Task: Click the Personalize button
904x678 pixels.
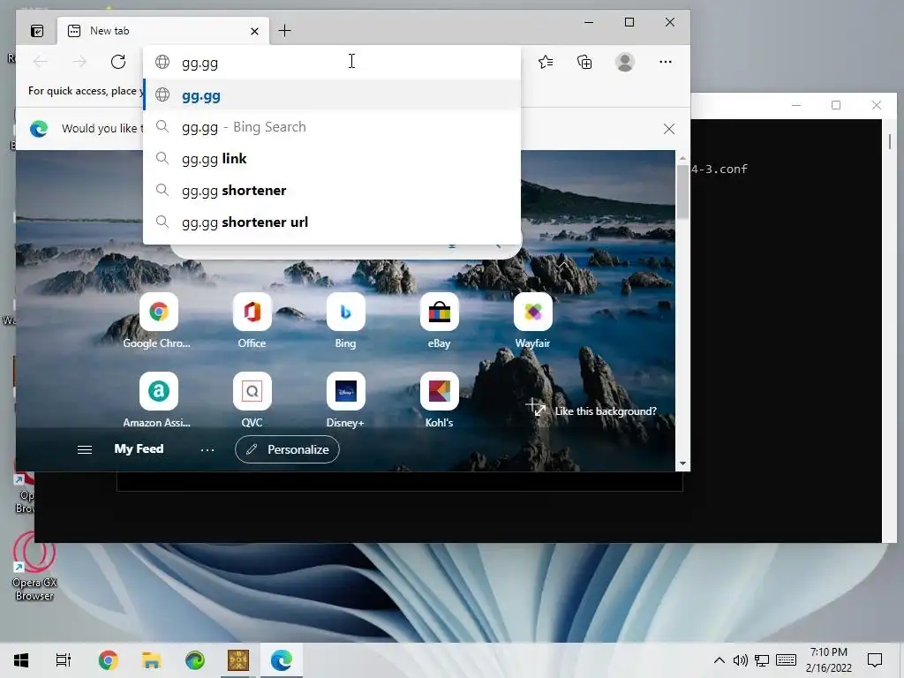Action: coord(287,449)
